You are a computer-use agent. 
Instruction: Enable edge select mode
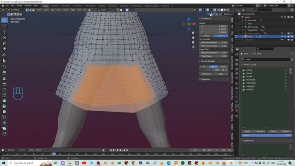tap(30, 10)
